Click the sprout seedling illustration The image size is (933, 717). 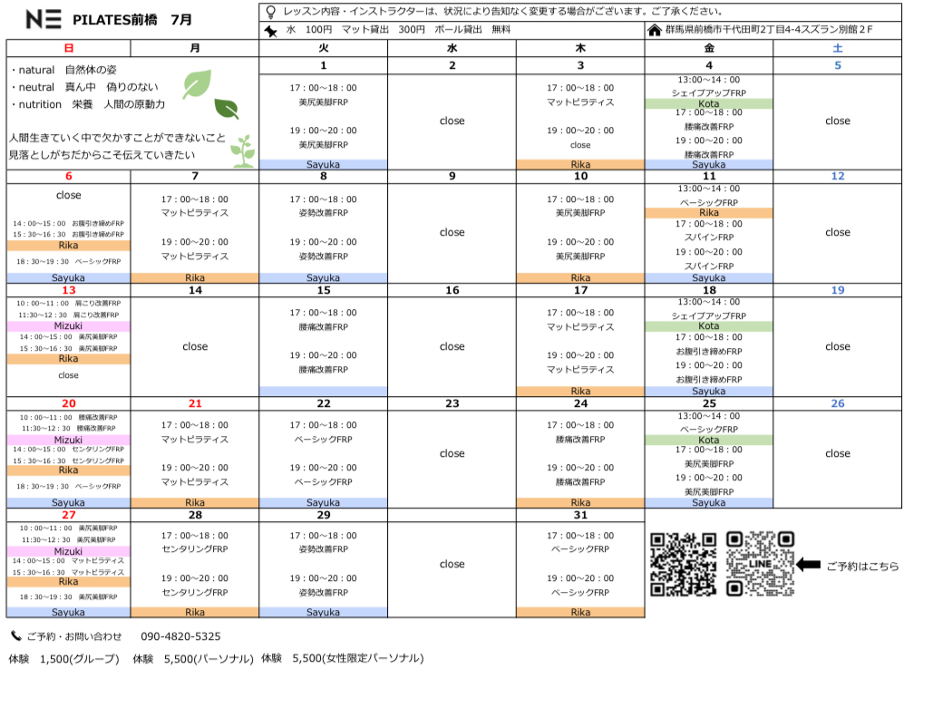tap(243, 150)
